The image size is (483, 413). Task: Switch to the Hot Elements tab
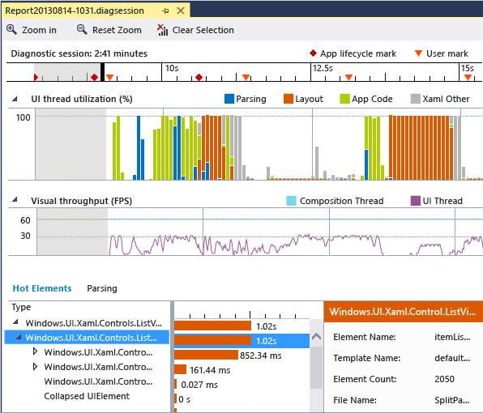click(42, 288)
